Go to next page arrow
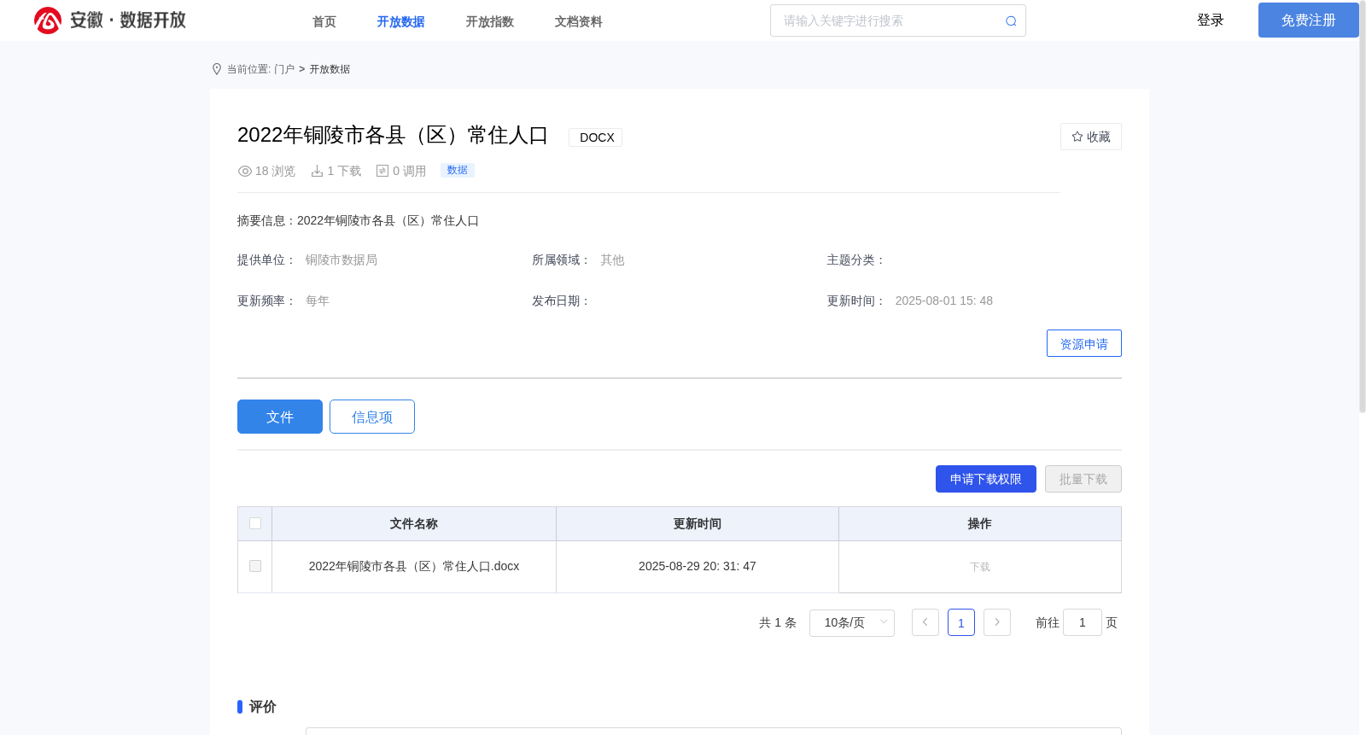Image resolution: width=1366 pixels, height=735 pixels. click(x=997, y=622)
